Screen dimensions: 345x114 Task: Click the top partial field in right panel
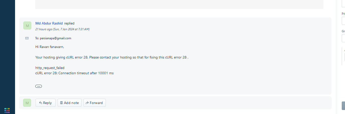pyautogui.click(x=343, y=3)
